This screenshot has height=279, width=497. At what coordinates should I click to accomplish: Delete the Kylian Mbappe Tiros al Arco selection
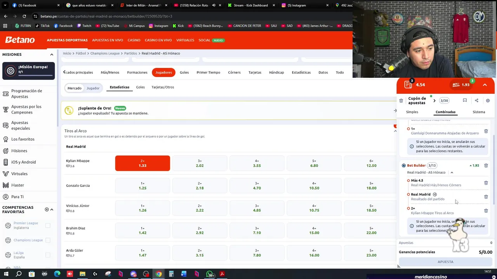(486, 211)
